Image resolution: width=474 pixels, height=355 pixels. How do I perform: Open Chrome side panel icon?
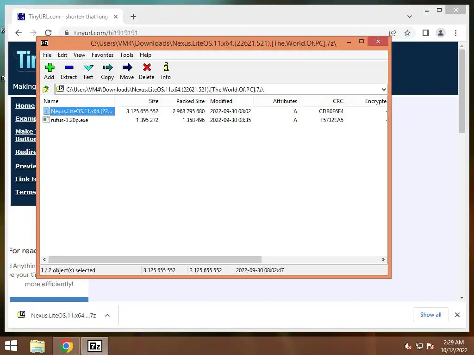426,33
